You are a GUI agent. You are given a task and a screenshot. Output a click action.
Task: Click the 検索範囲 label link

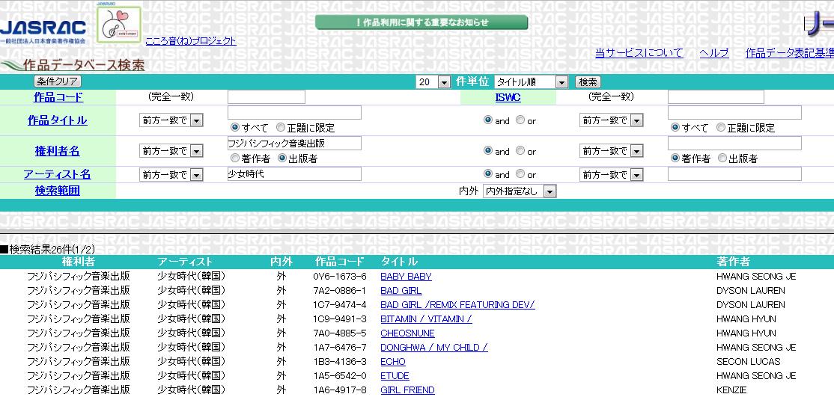tap(58, 190)
